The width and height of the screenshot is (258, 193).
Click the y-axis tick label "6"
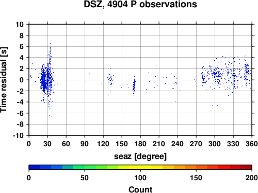coord(22,46)
